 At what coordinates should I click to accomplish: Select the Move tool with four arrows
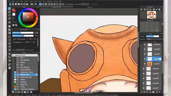tap(10, 22)
